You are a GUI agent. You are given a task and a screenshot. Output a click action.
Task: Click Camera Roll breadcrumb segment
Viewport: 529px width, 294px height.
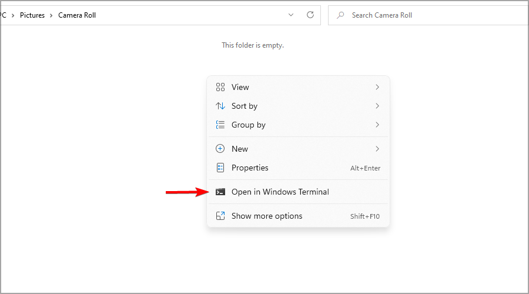77,15
